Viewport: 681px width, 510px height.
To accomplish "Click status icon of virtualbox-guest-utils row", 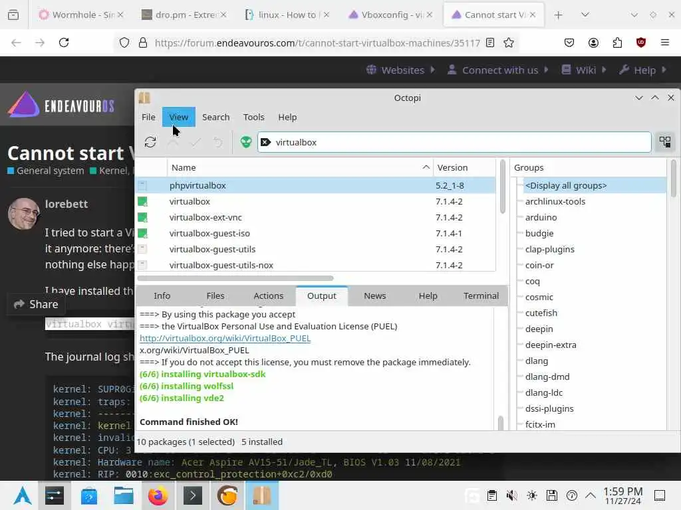I will click(x=142, y=250).
